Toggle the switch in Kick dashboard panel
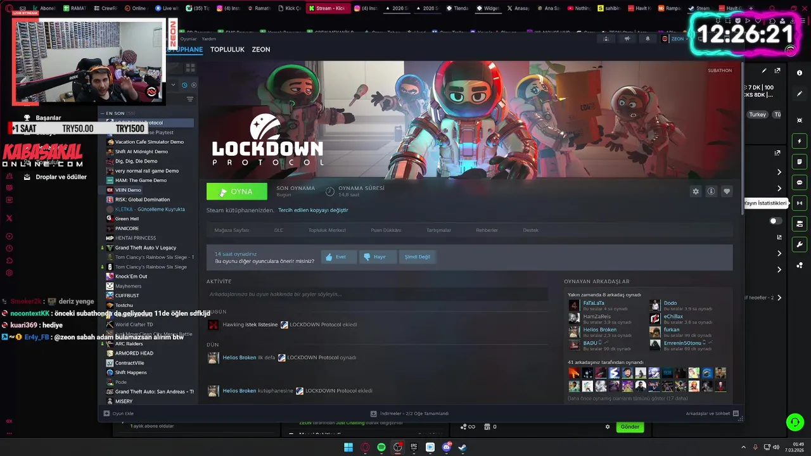 pos(776,221)
